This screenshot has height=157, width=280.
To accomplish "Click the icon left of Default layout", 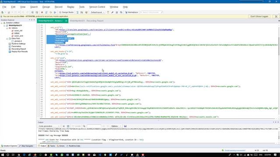I will (x=87, y=13).
